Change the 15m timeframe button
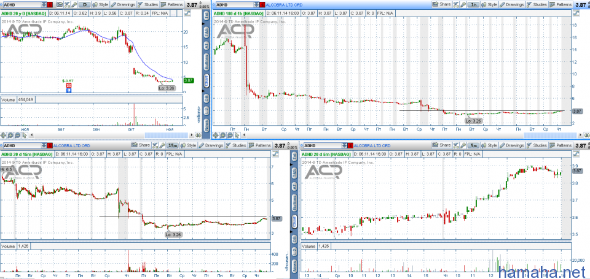The width and height of the screenshot is (590, 279). pyautogui.click(x=173, y=145)
